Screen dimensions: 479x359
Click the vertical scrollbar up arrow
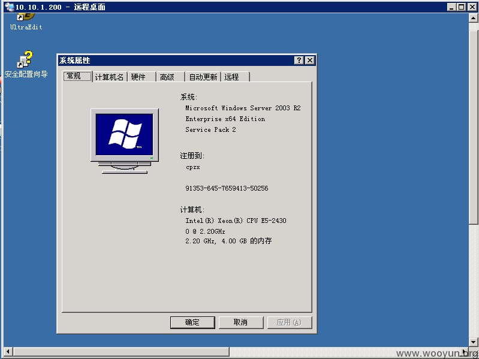(474, 18)
